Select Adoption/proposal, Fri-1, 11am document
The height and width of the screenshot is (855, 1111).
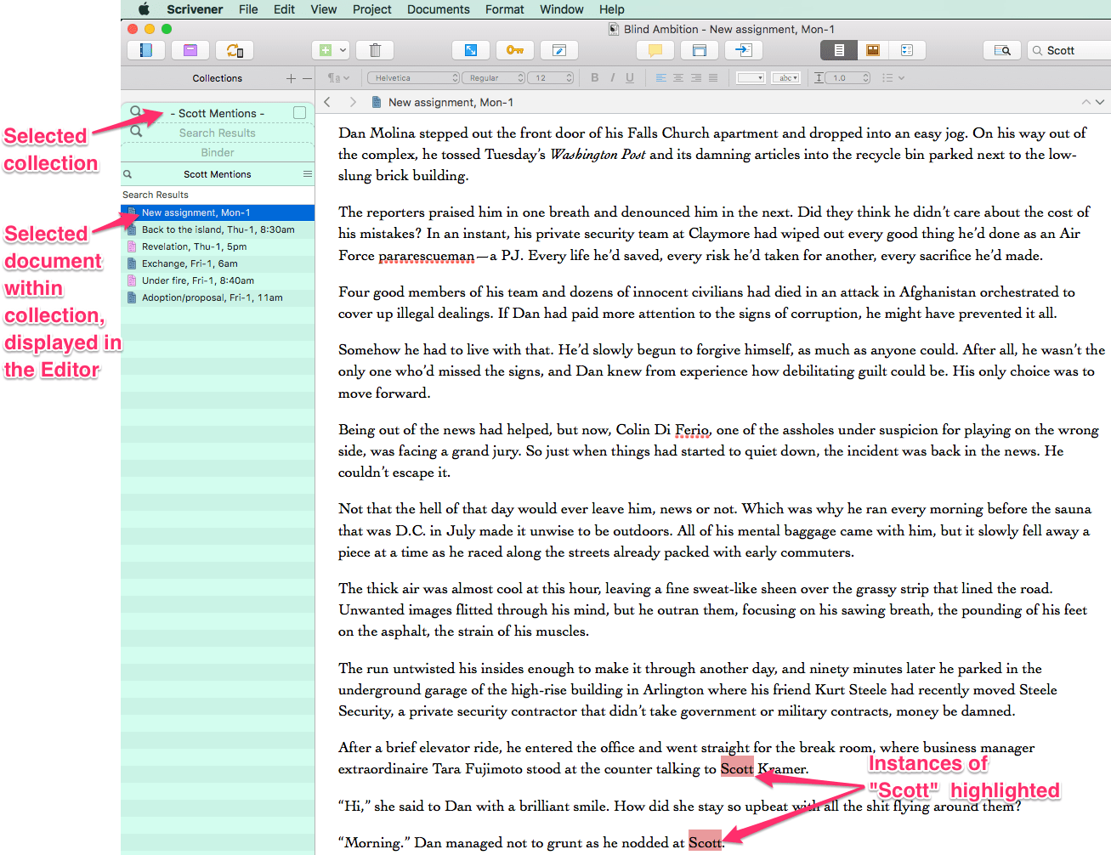(x=218, y=297)
